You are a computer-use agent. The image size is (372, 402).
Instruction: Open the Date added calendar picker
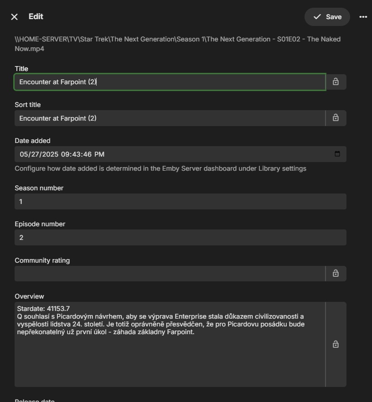[337, 154]
